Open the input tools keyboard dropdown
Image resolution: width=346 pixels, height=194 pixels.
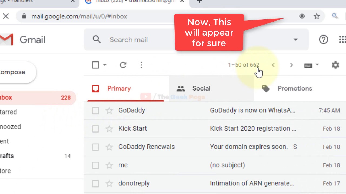coord(311,65)
